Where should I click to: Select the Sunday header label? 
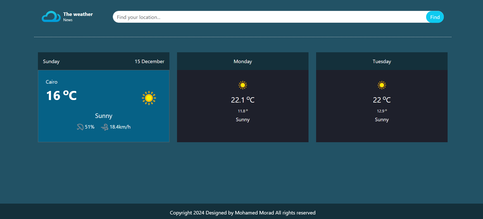[51, 62]
